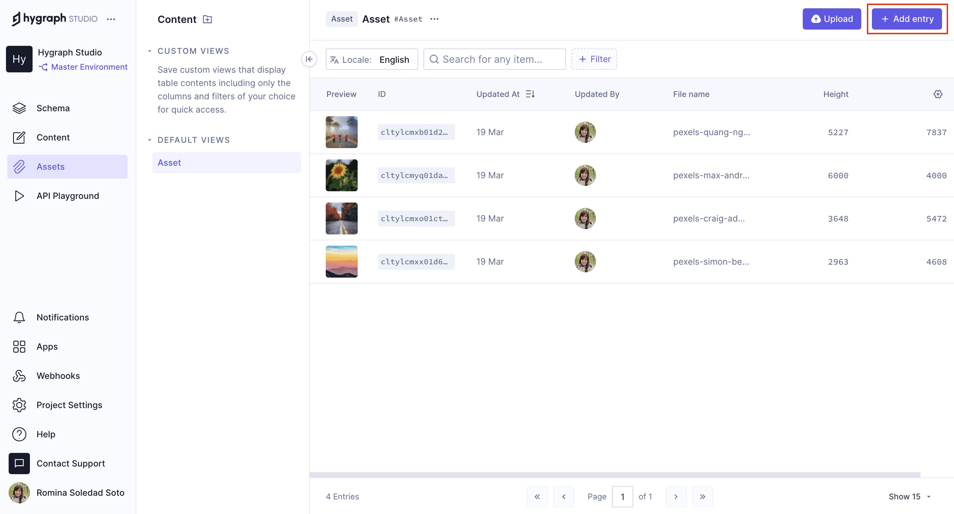
Task: Open the Asset model options ellipsis
Action: pyautogui.click(x=434, y=19)
